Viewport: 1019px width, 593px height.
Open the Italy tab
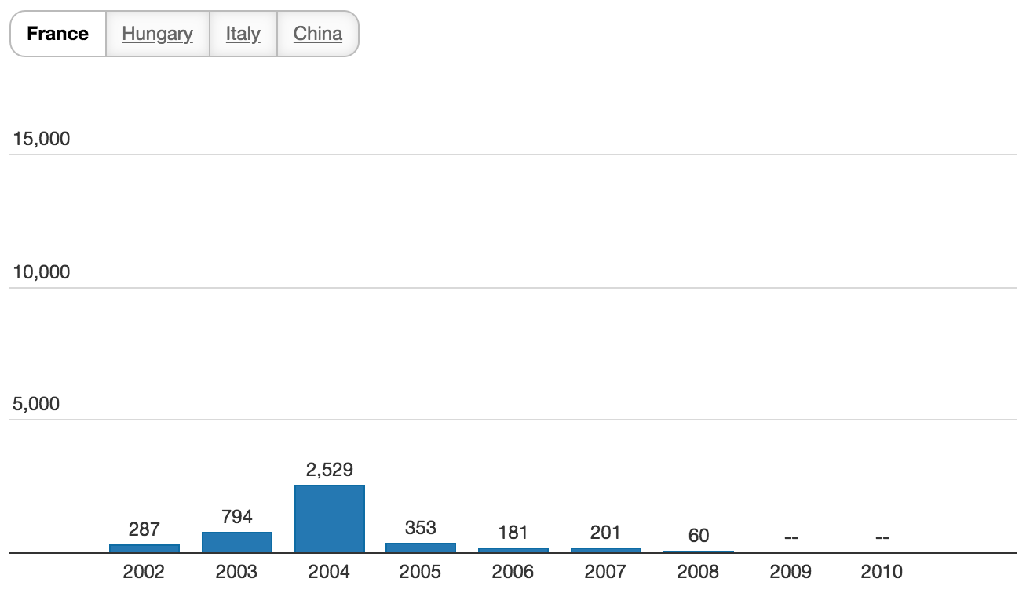243,34
